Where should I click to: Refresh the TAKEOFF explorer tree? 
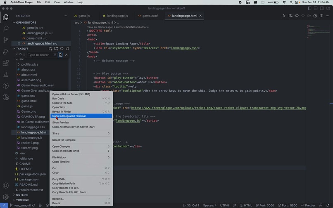62,49
